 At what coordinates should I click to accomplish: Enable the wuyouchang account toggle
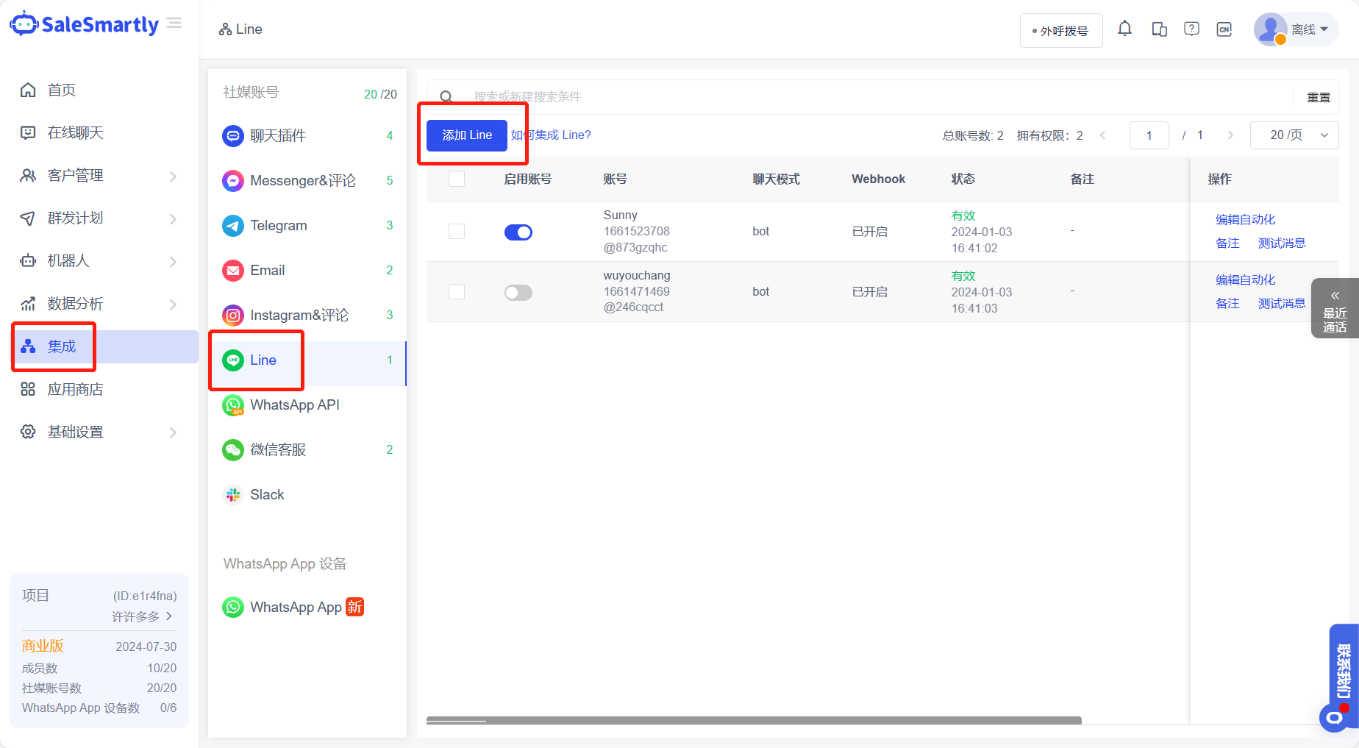(x=518, y=292)
